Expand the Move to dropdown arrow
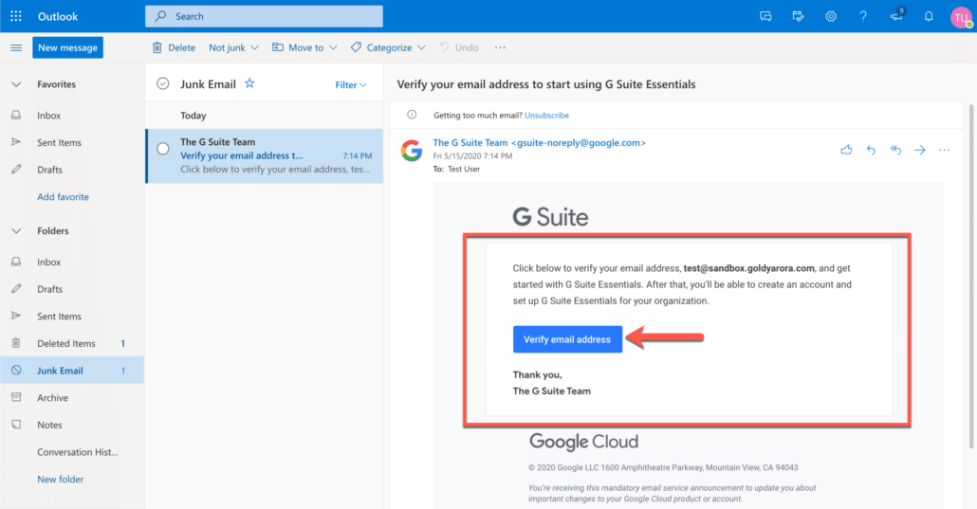 click(333, 47)
